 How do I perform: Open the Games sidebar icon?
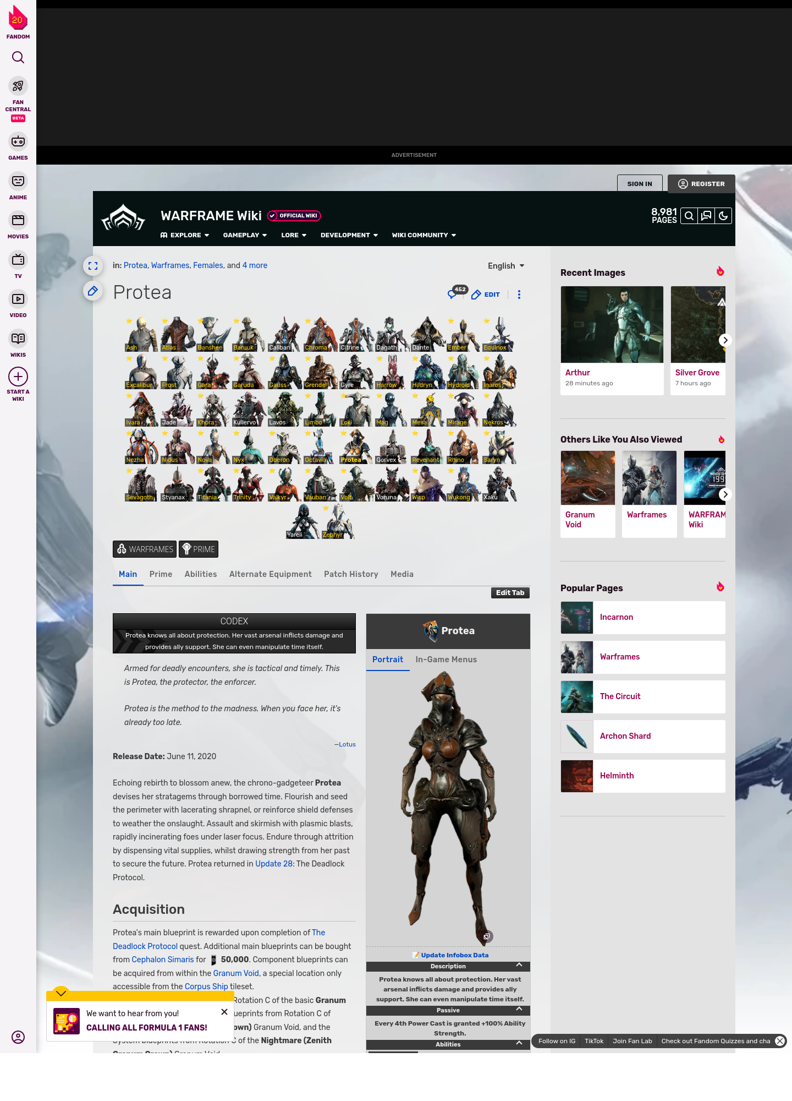pyautogui.click(x=18, y=141)
